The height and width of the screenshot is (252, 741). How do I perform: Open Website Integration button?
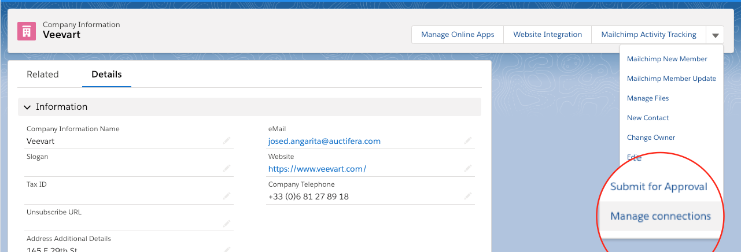(x=547, y=35)
